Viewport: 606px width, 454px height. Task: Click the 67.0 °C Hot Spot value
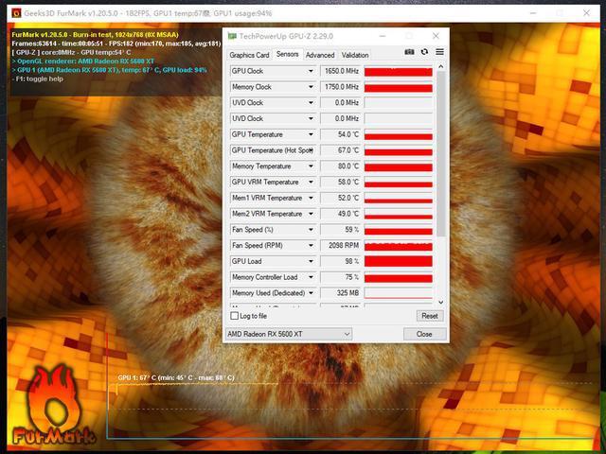(341, 150)
